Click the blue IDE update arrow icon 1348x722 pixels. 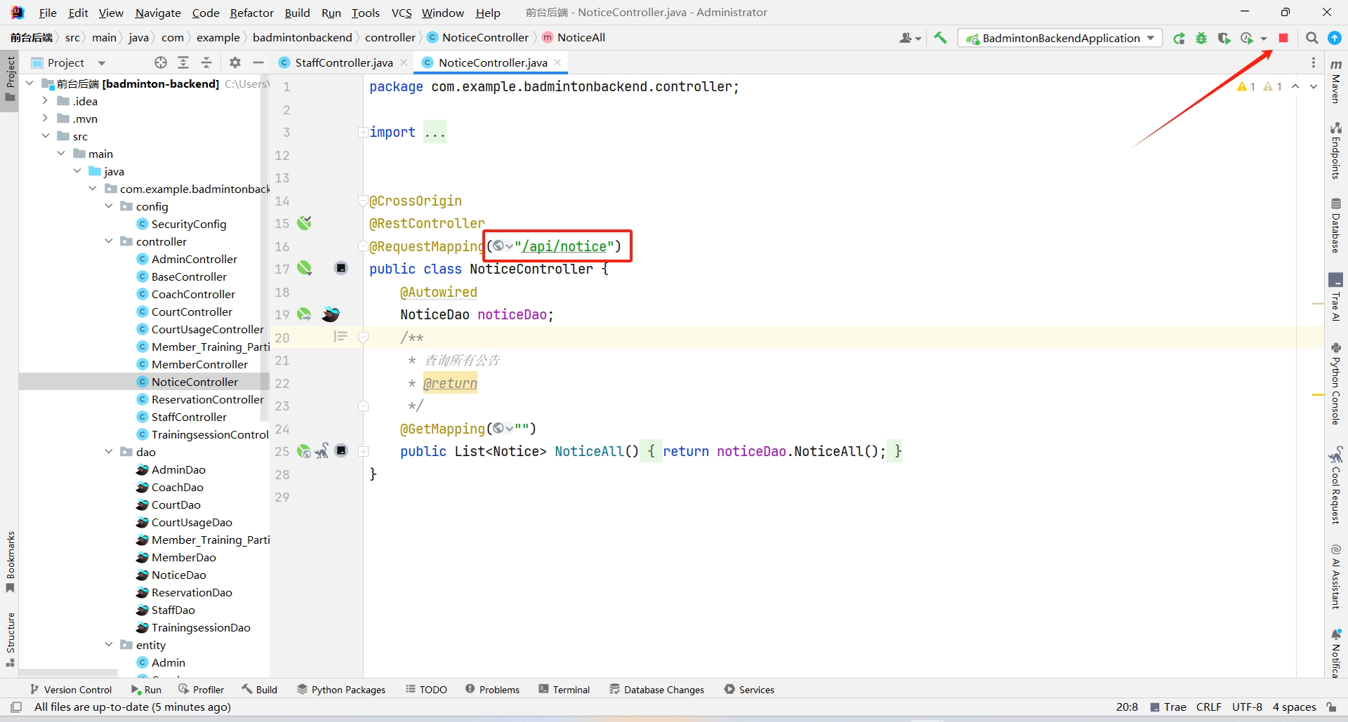click(x=1335, y=38)
